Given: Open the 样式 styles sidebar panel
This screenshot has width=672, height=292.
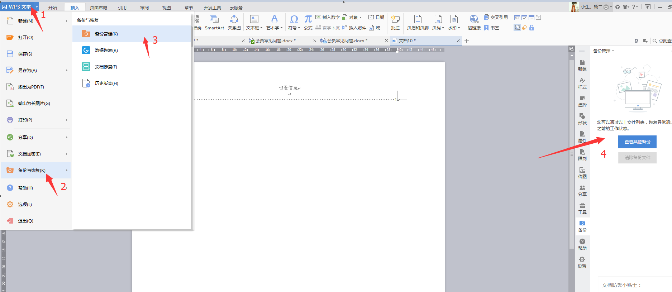Looking at the screenshot, I should click(x=582, y=83).
